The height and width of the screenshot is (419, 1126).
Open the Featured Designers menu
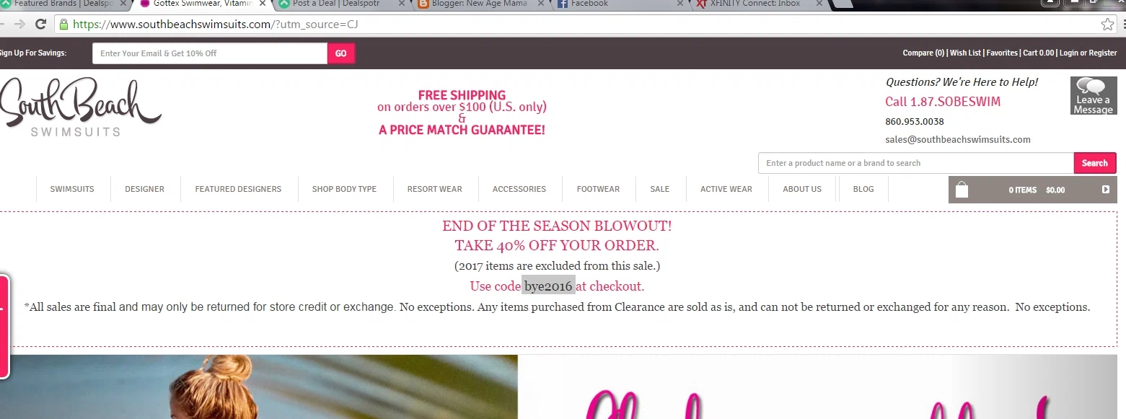238,189
